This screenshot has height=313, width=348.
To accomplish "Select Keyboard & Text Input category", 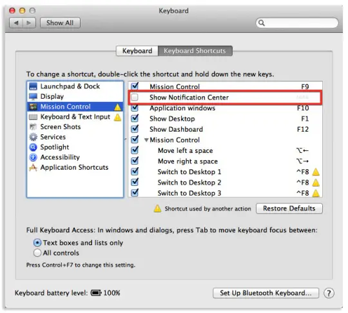I will [x=75, y=117].
